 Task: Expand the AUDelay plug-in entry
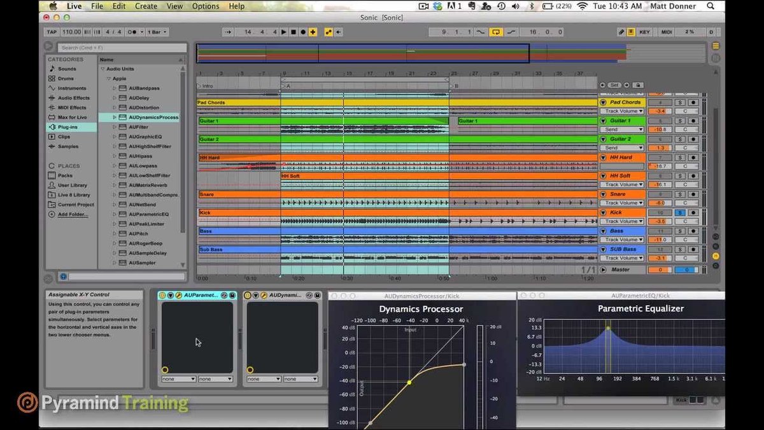coord(115,98)
